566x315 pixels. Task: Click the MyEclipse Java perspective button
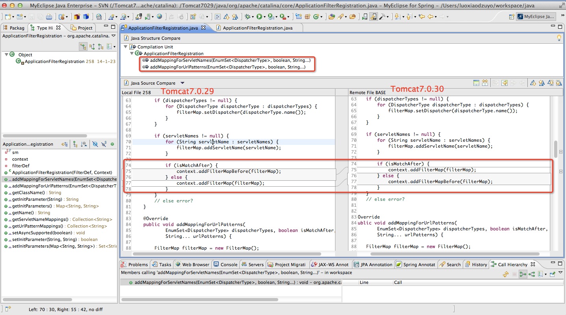536,17
